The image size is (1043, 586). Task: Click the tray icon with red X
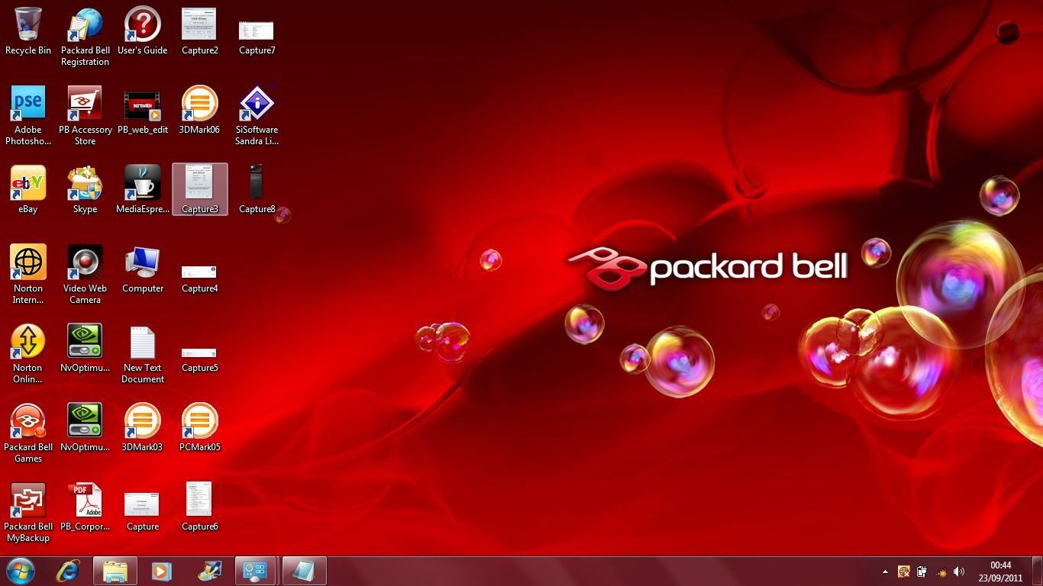tap(903, 572)
